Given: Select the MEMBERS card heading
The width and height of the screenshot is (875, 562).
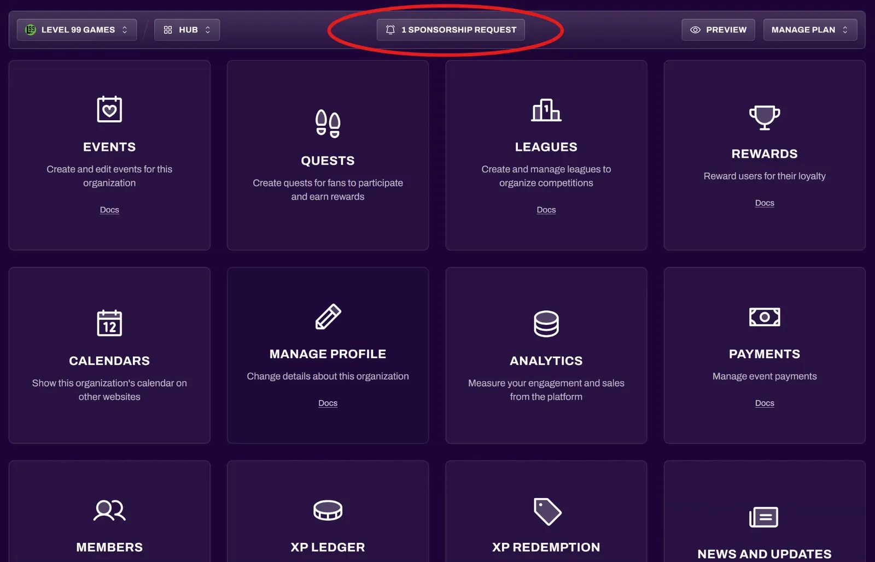Looking at the screenshot, I should tap(109, 547).
